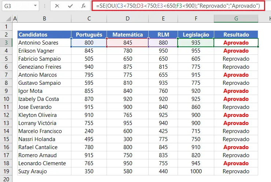Select the Rafael Cantalice name cell
Viewport: 271px width, 182px height.
[x=44, y=147]
